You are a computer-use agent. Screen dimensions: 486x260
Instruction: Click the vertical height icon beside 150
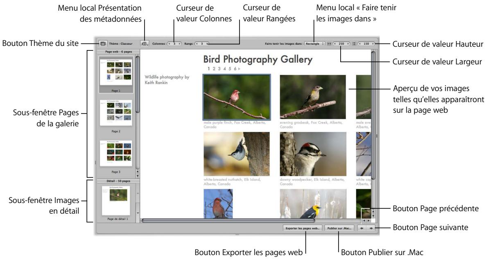pyautogui.click(x=354, y=44)
